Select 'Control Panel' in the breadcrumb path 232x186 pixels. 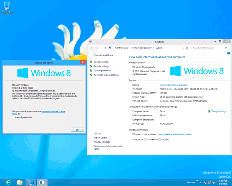pyautogui.click(x=121, y=48)
